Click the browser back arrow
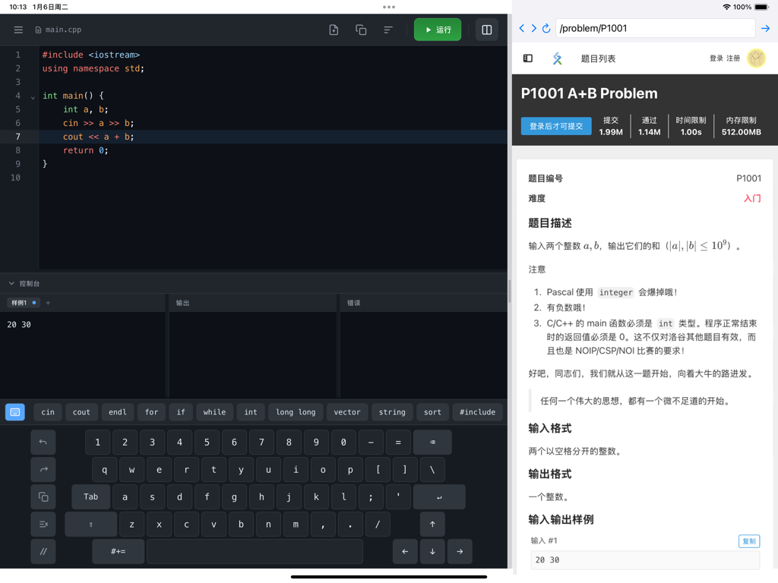The width and height of the screenshot is (778, 583). pos(521,28)
